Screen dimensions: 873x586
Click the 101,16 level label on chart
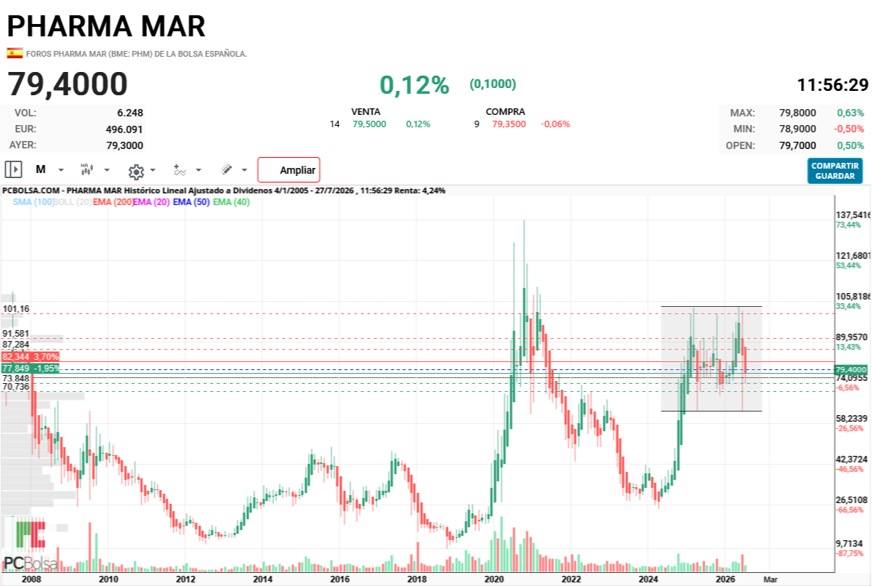point(16,309)
